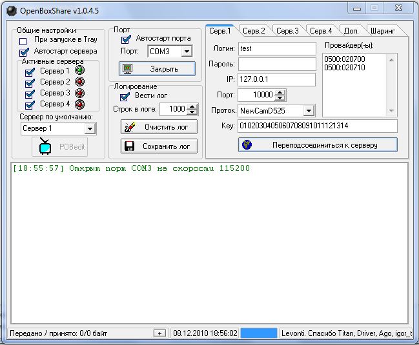This screenshot has width=419, height=345.
Task: Toggle Автостарт сервера checkbox
Action: pos(24,52)
